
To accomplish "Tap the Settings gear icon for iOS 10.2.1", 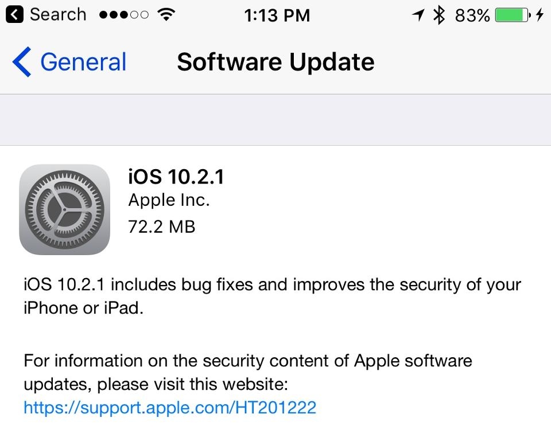I will click(x=64, y=209).
